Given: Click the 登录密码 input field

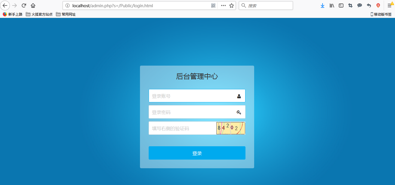Looking at the screenshot, I should pyautogui.click(x=197, y=112).
